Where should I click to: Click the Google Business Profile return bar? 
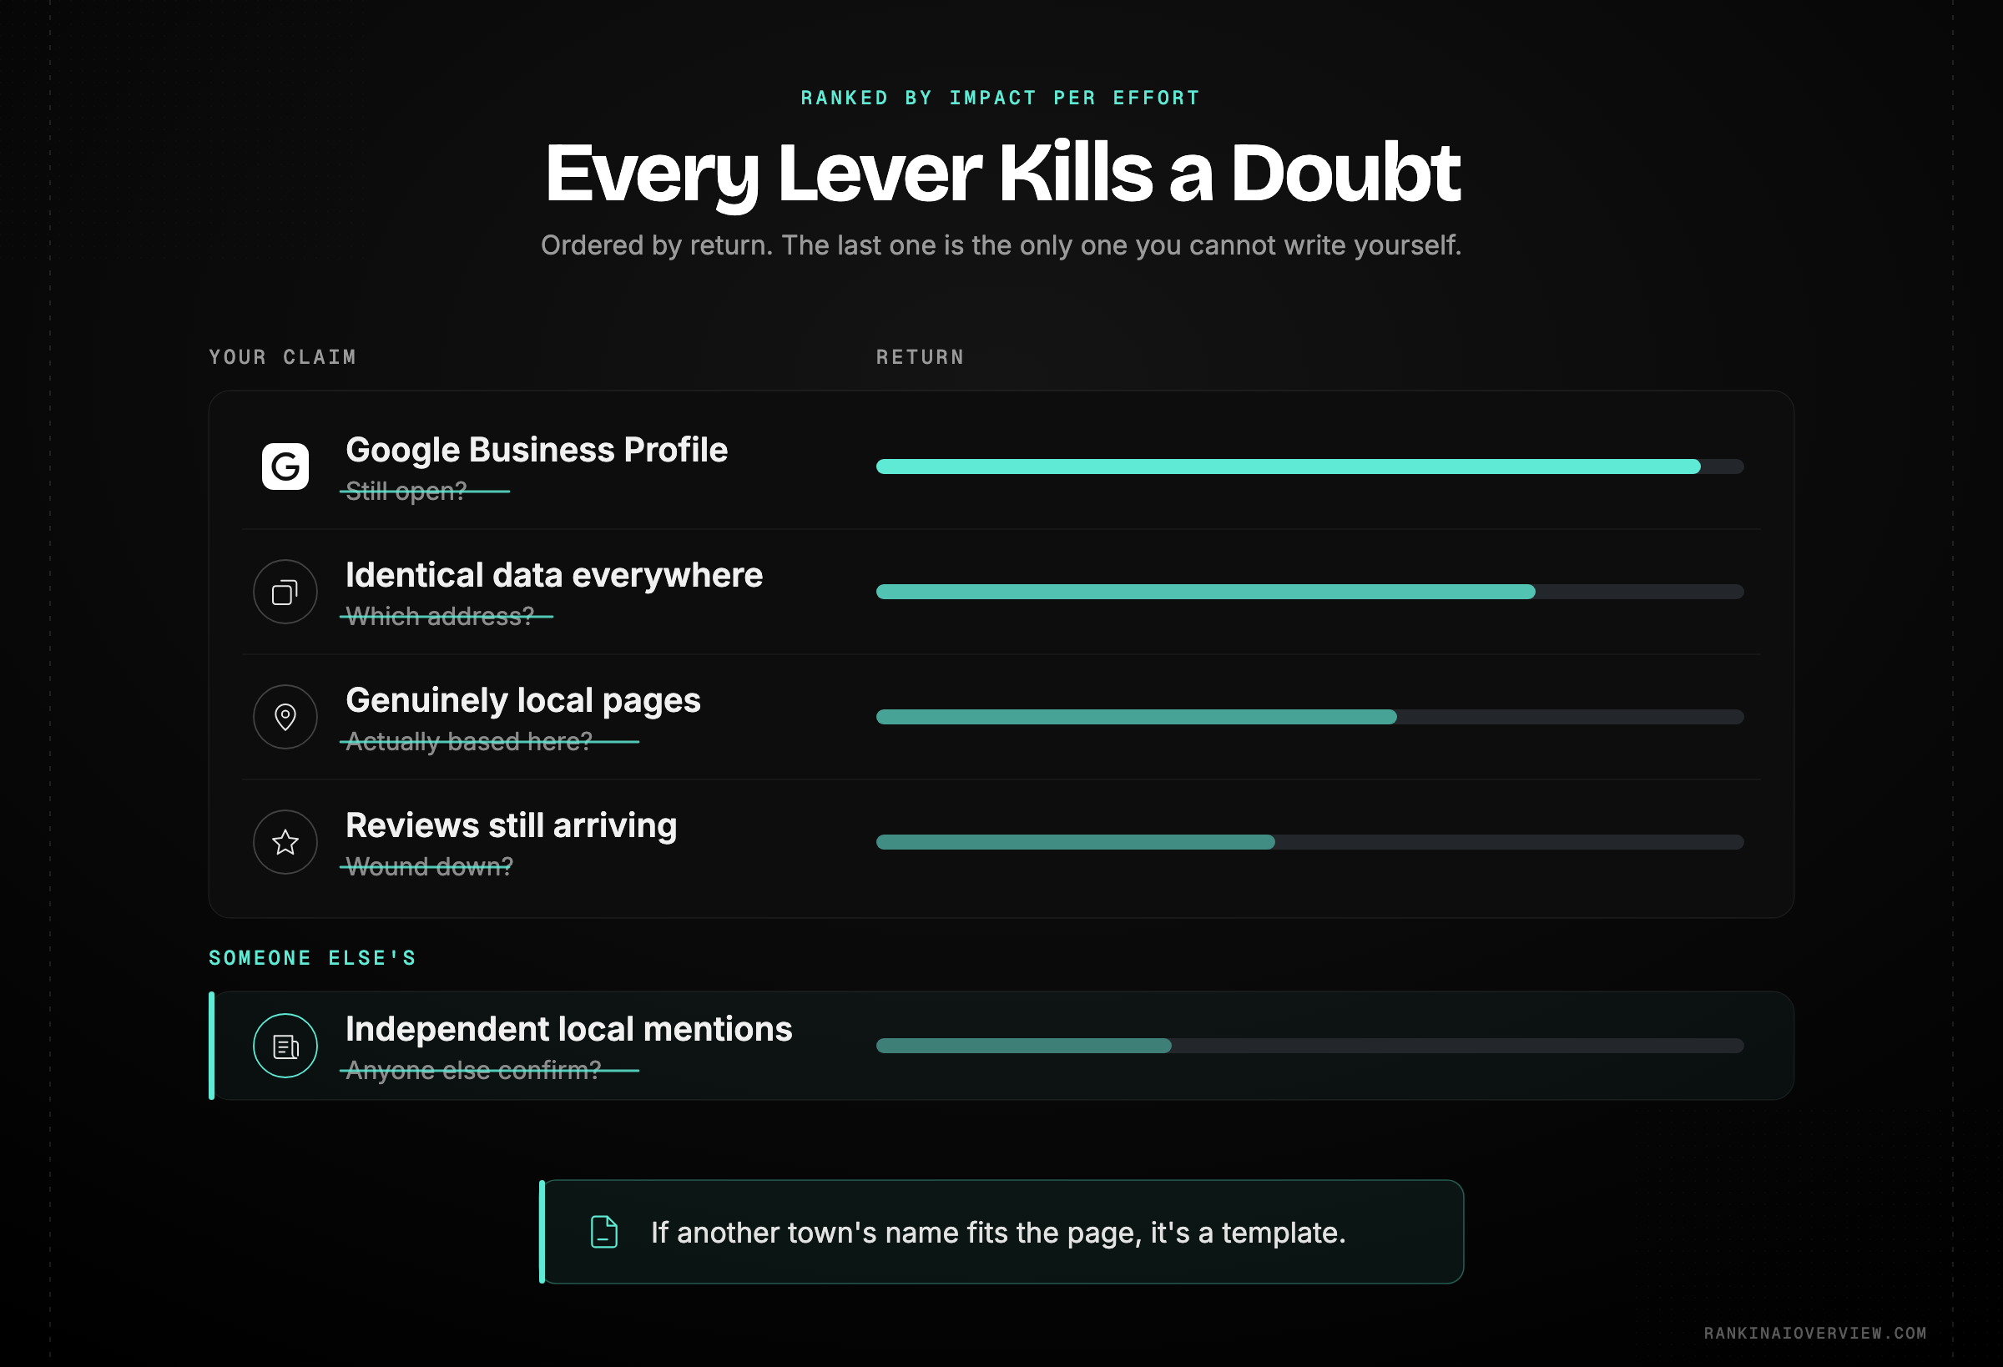tap(1309, 467)
